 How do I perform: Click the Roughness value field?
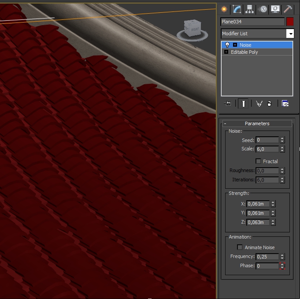267,171
